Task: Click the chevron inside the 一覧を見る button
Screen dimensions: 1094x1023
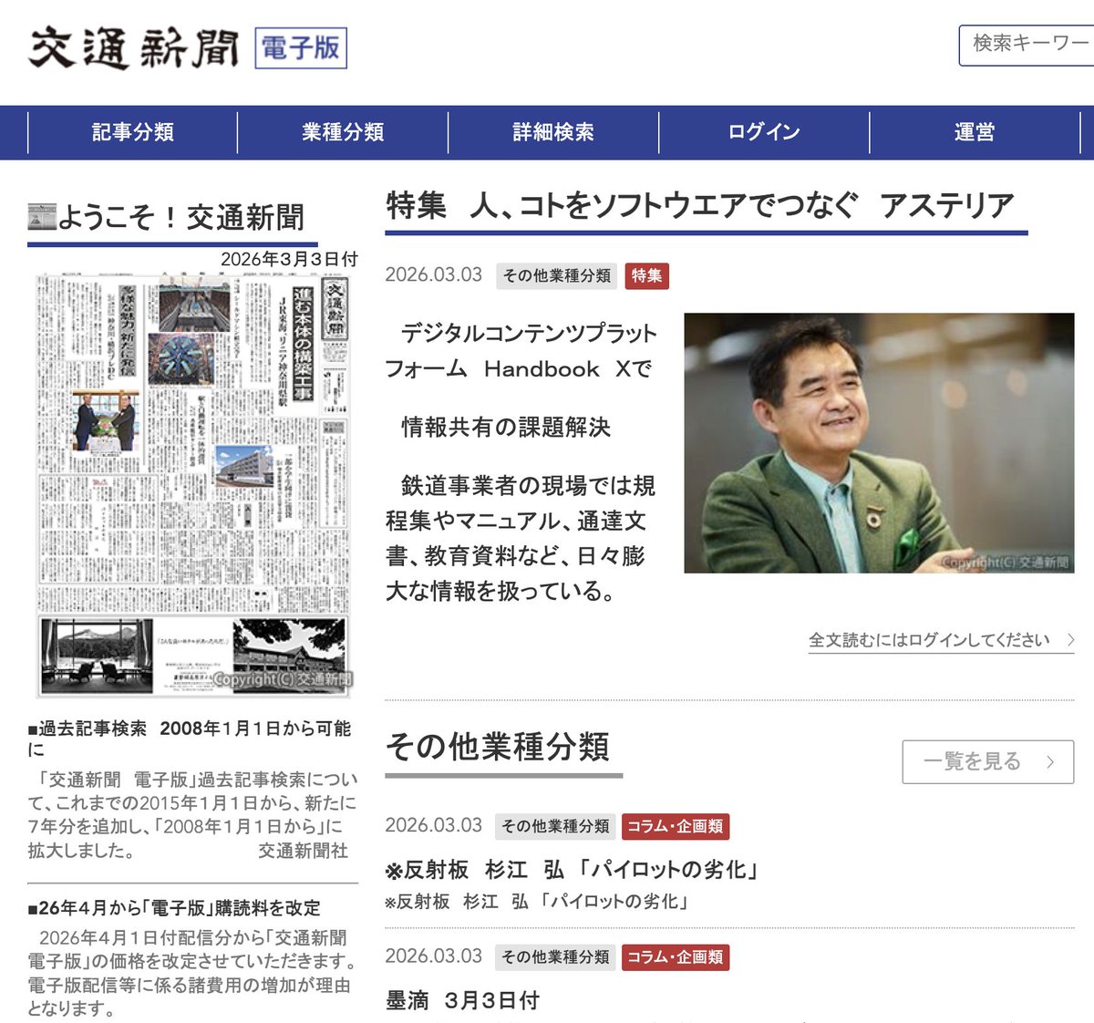Action: point(1050,761)
